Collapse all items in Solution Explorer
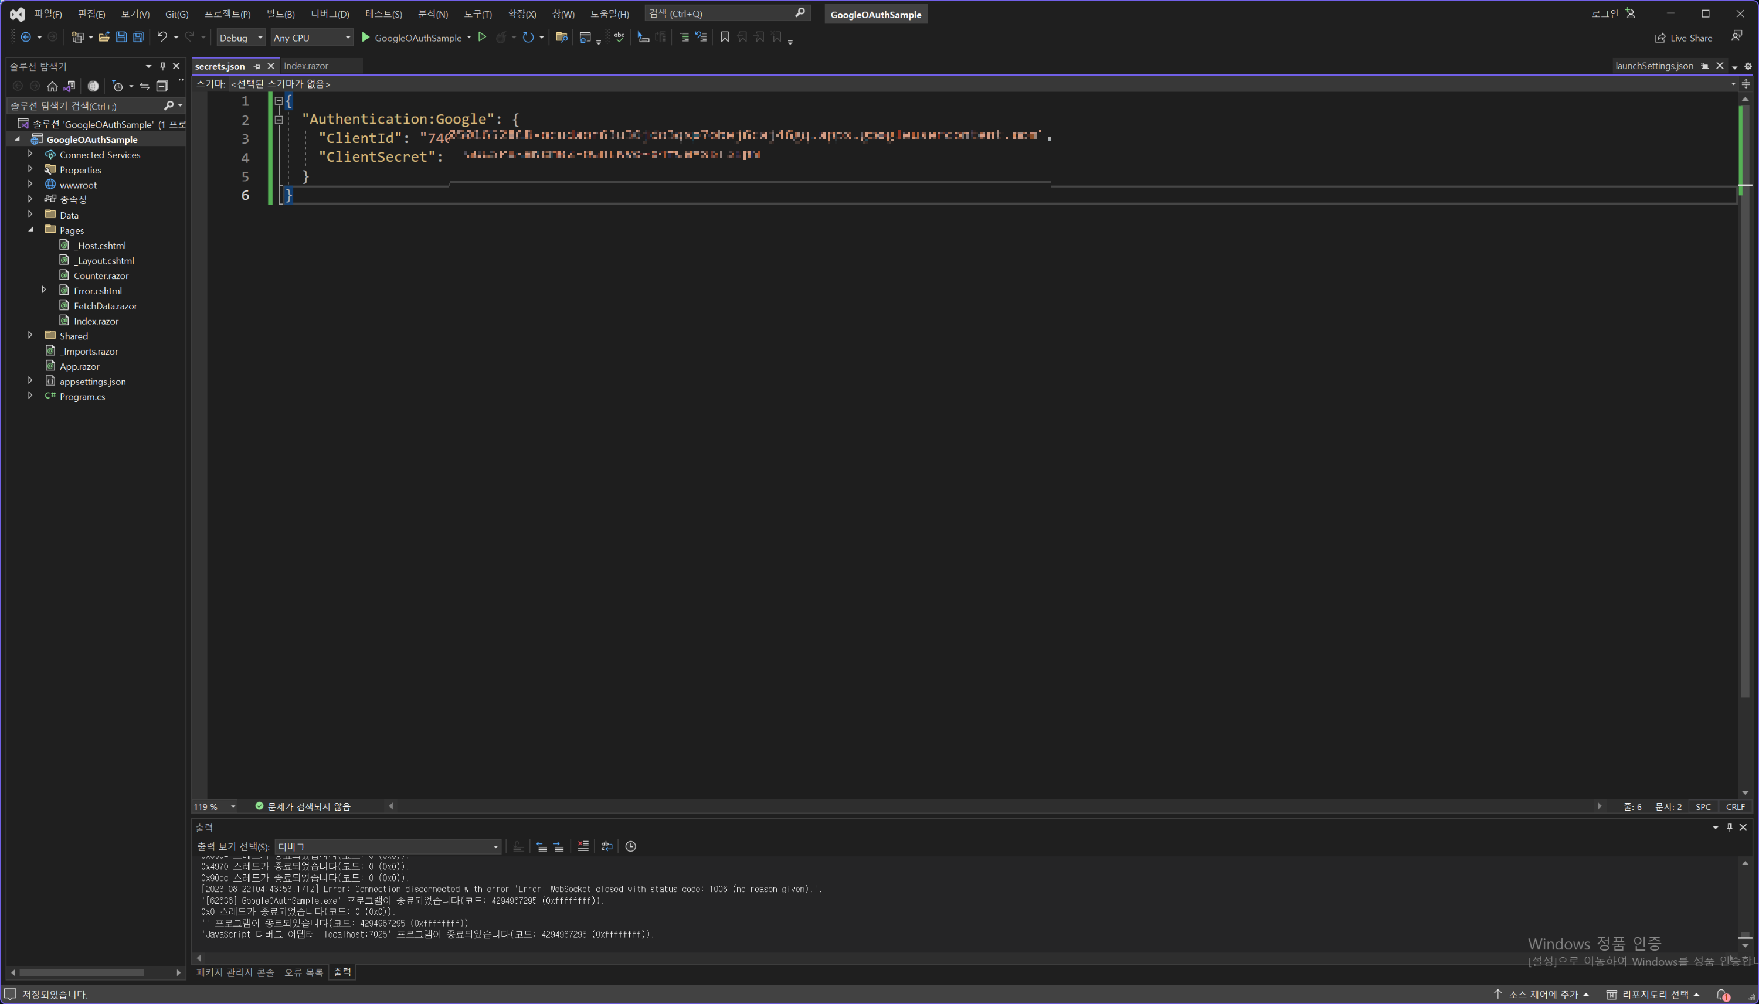This screenshot has height=1004, width=1759. (x=162, y=86)
